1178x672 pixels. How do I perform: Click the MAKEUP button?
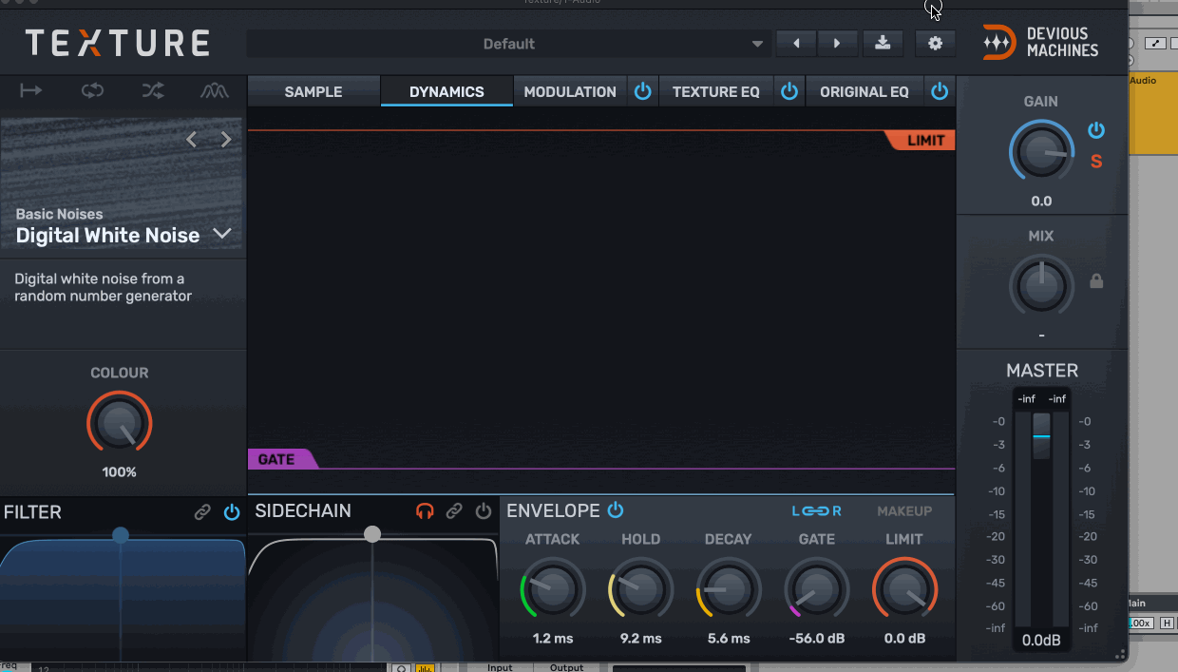[x=904, y=511]
